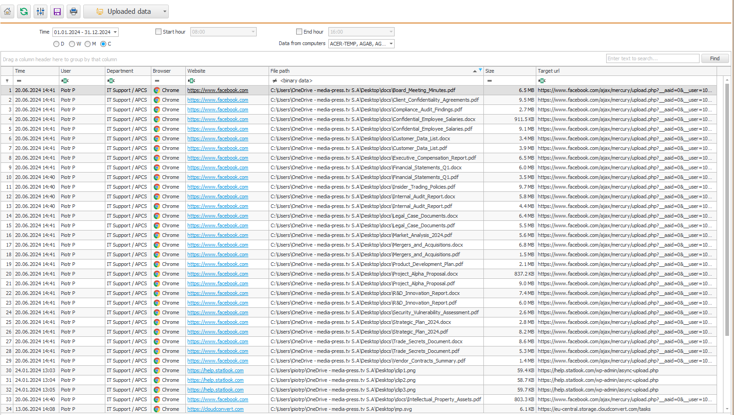Open the Time date range dropdown

coord(115,32)
